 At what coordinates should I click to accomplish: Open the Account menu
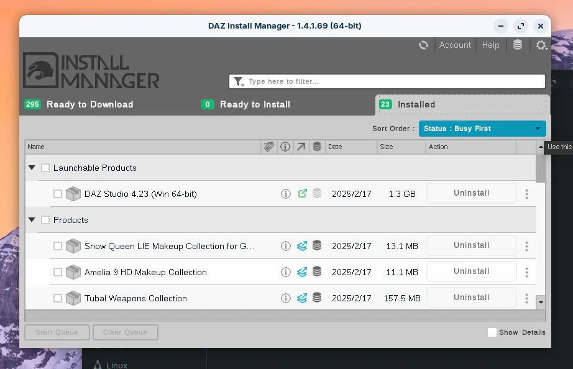455,45
